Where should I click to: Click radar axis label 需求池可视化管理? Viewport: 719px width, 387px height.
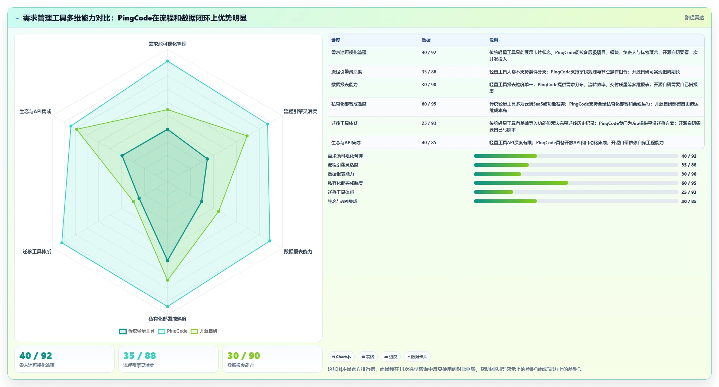coord(168,44)
